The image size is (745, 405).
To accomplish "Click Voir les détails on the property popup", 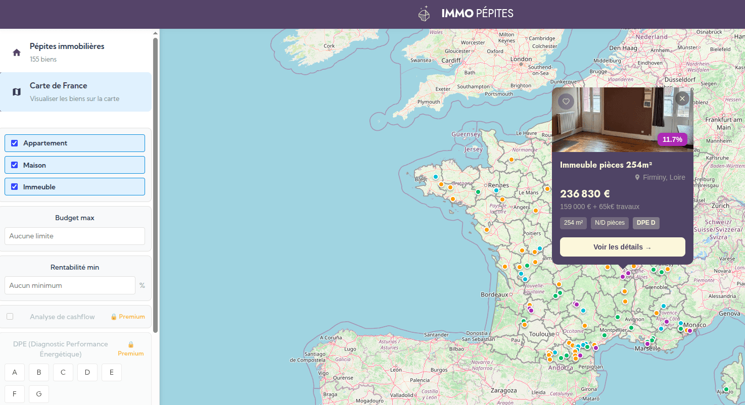I will 622,247.
